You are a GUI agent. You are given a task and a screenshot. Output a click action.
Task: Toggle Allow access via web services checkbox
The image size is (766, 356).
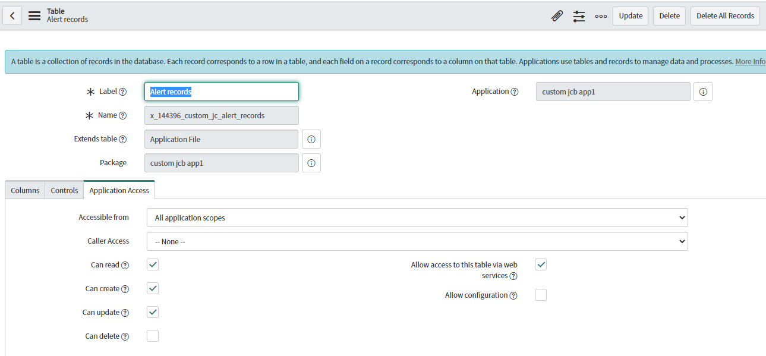coord(541,264)
